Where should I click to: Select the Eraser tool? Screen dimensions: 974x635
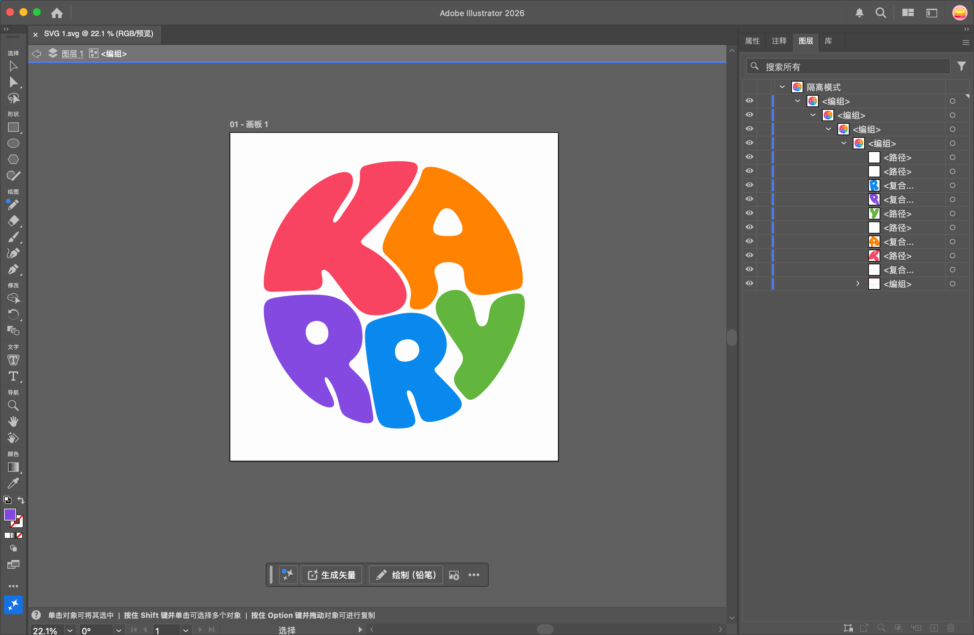[x=13, y=221]
